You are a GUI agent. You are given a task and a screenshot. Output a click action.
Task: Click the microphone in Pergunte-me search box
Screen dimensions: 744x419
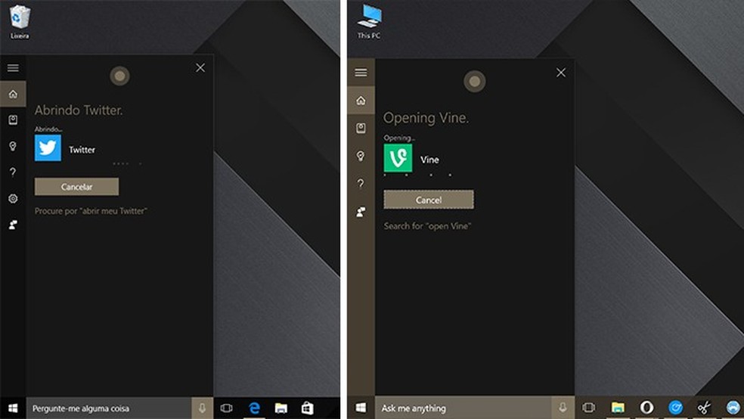(202, 408)
